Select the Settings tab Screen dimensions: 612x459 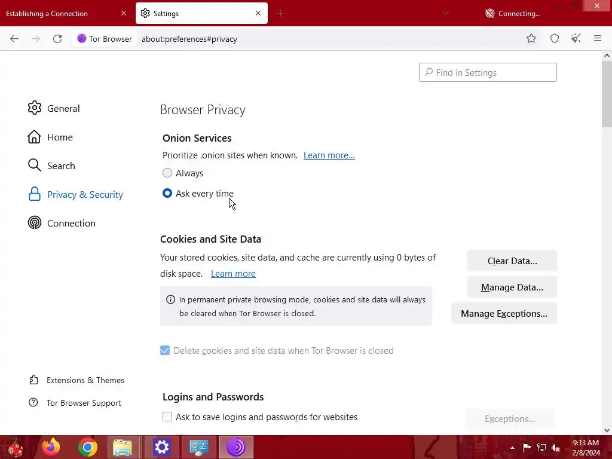[x=202, y=13]
